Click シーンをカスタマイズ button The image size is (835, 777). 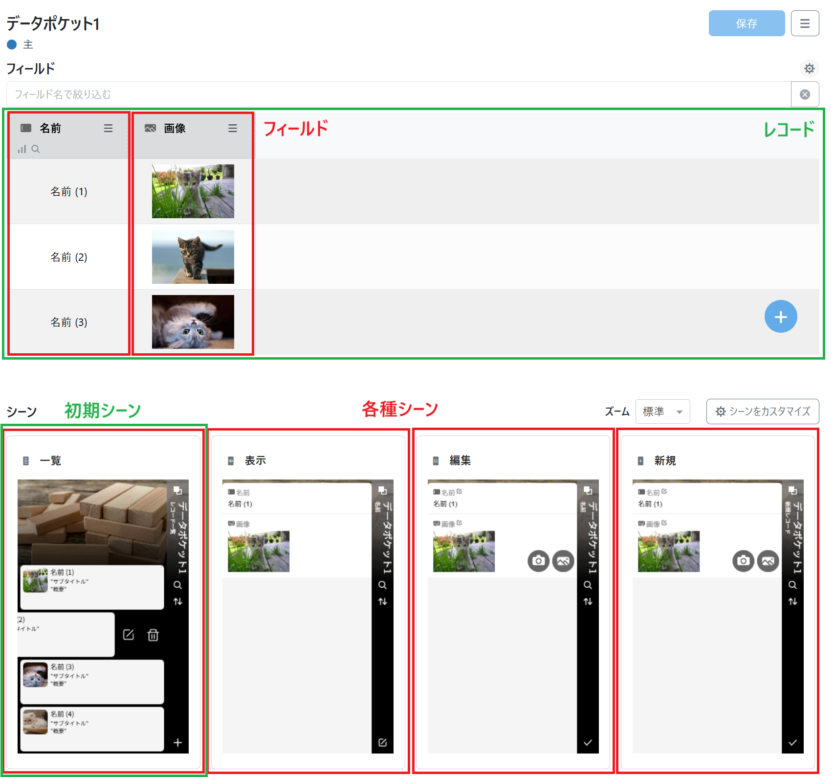click(762, 411)
